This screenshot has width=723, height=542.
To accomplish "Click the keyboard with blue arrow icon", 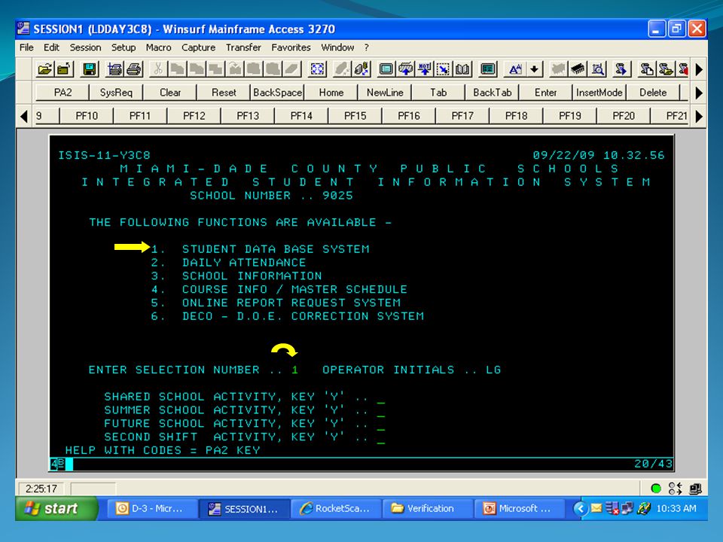I will click(x=405, y=69).
